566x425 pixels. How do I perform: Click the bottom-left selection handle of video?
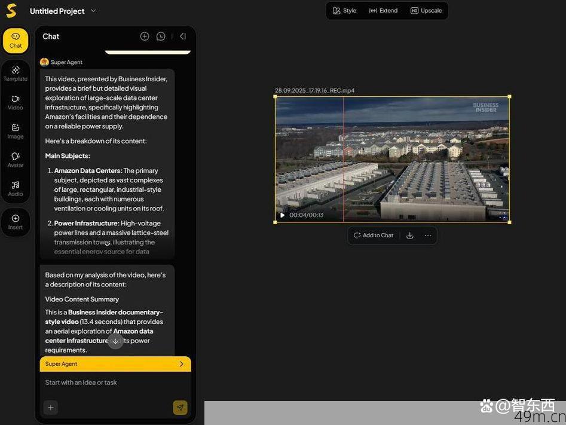pyautogui.click(x=276, y=222)
